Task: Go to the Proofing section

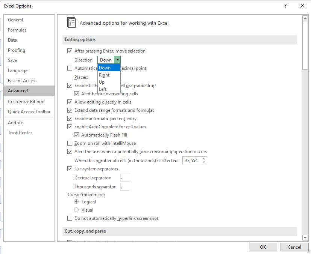Action: click(16, 50)
